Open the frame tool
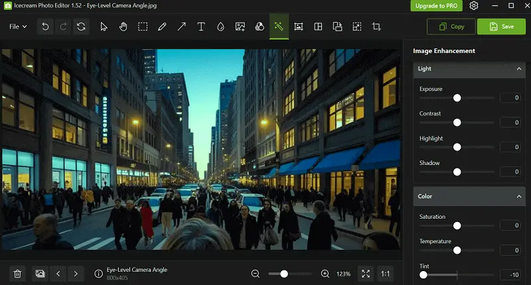 tap(298, 27)
